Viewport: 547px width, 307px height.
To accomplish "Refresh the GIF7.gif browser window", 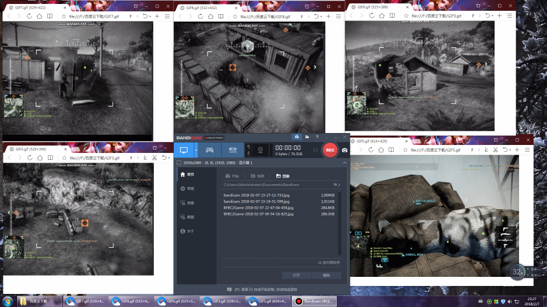I will 29,16.
